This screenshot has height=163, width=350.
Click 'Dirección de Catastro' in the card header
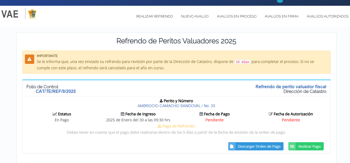pos(305,91)
